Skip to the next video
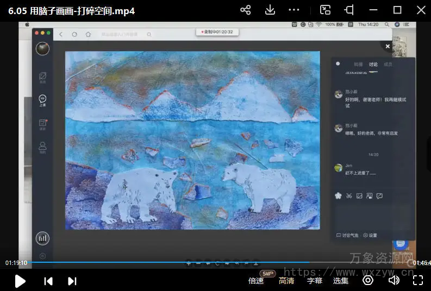The width and height of the screenshot is (431, 291). tap(72, 281)
